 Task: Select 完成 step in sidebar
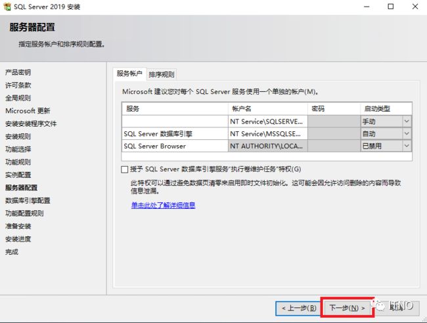(x=12, y=251)
